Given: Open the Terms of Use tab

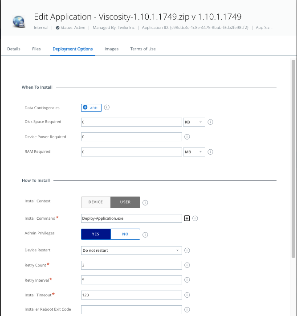Looking at the screenshot, I should [x=143, y=49].
